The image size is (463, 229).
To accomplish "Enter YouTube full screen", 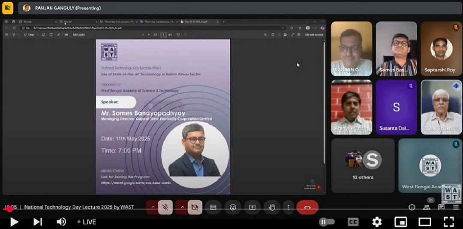I will pos(449,222).
